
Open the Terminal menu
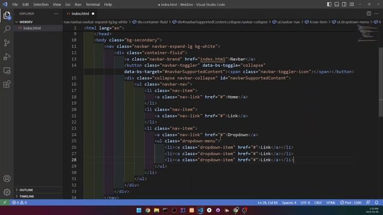[x=93, y=4]
